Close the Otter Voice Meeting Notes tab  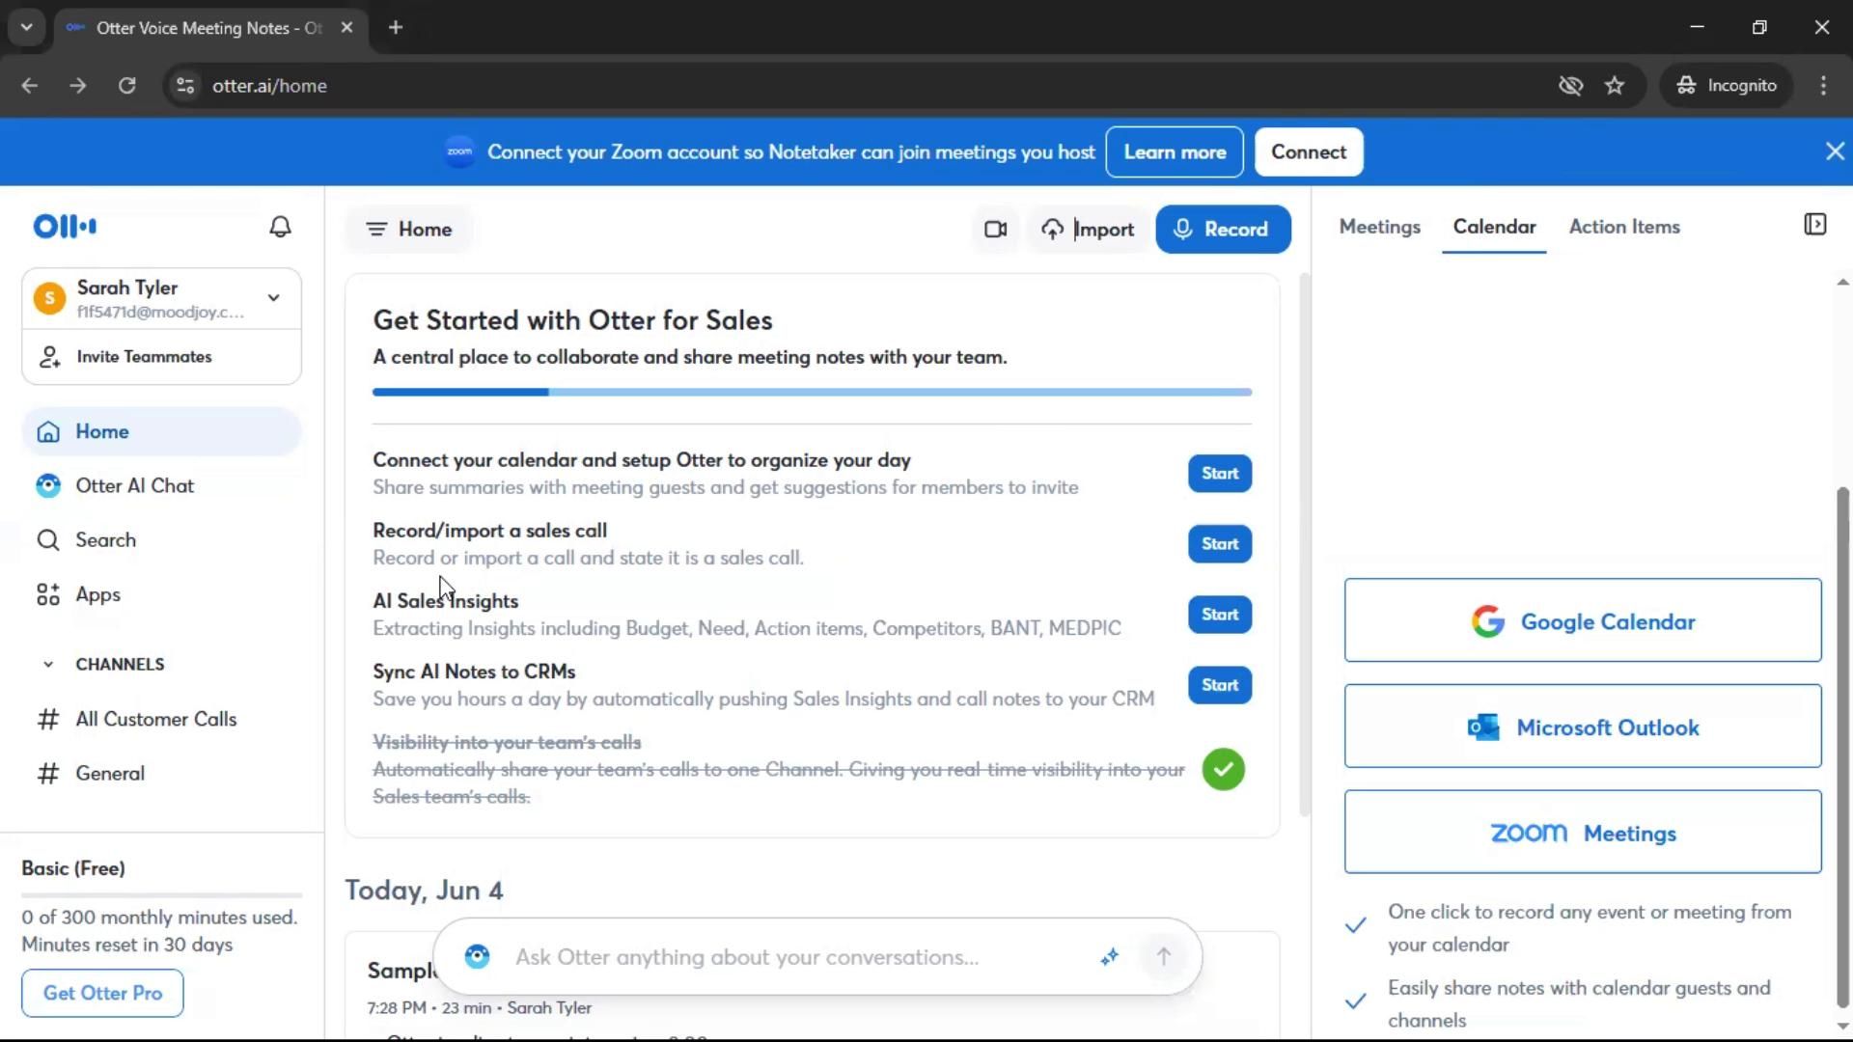pyautogui.click(x=346, y=28)
